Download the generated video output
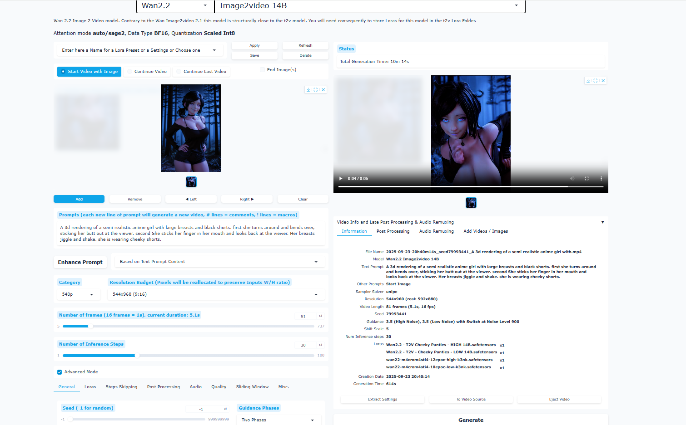 point(588,81)
